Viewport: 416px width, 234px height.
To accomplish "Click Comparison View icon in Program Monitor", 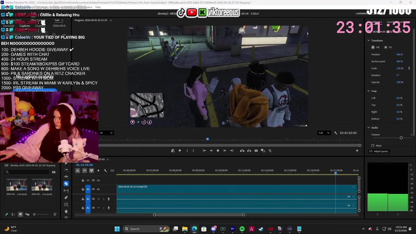I will coord(263,150).
